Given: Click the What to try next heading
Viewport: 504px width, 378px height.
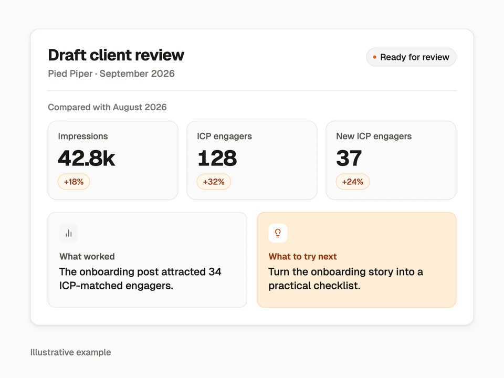Looking at the screenshot, I should (x=303, y=257).
